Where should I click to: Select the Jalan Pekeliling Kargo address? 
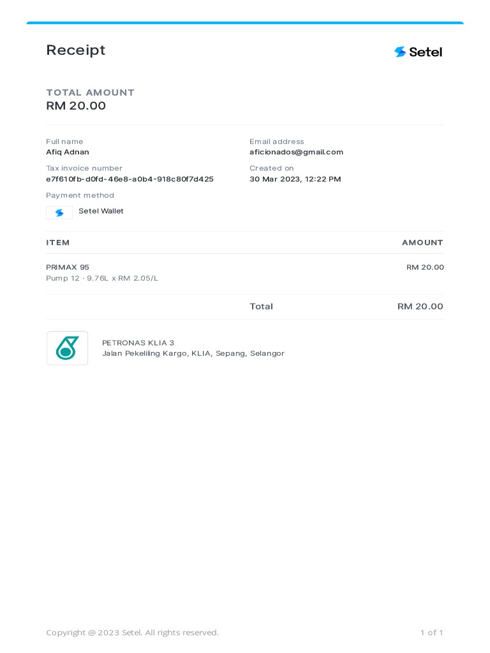[193, 353]
